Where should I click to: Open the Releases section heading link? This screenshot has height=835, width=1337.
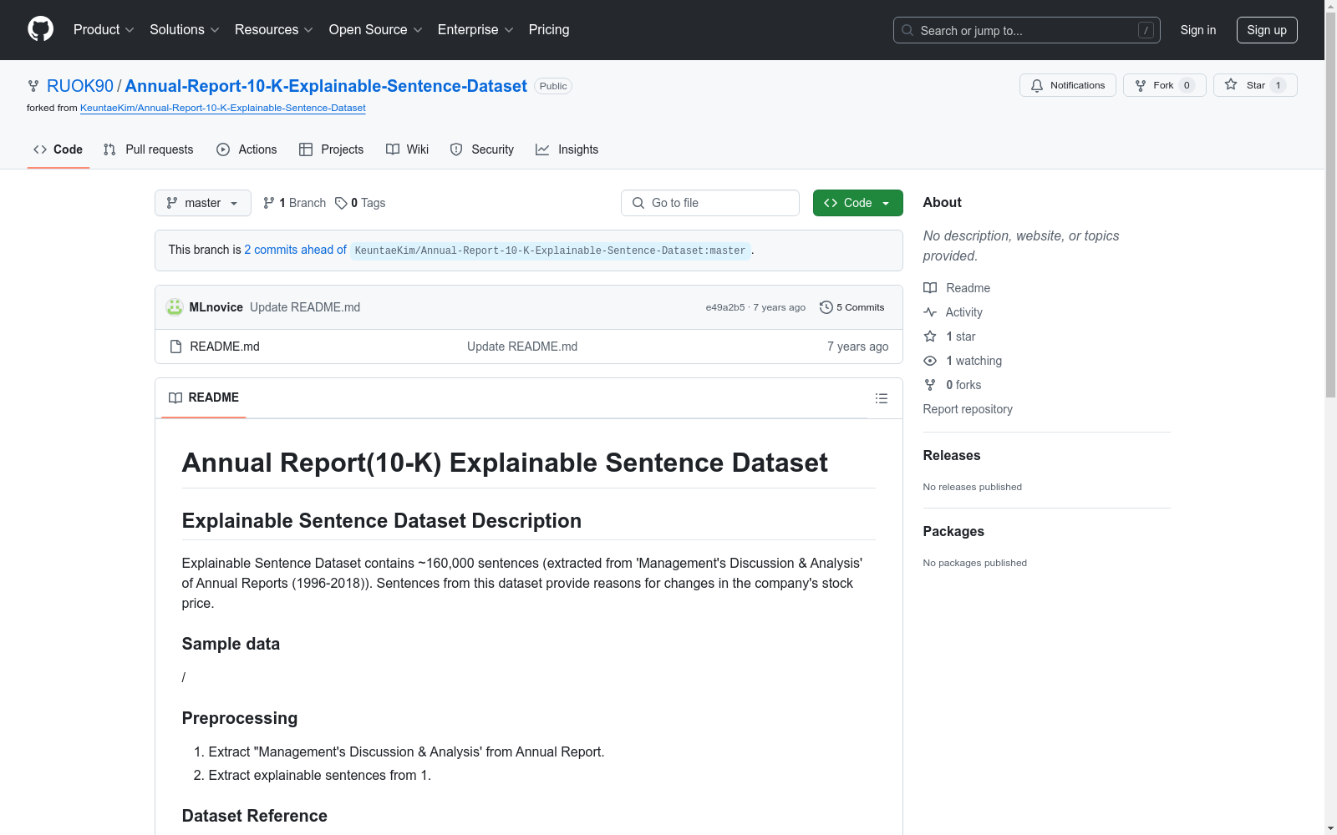(952, 455)
